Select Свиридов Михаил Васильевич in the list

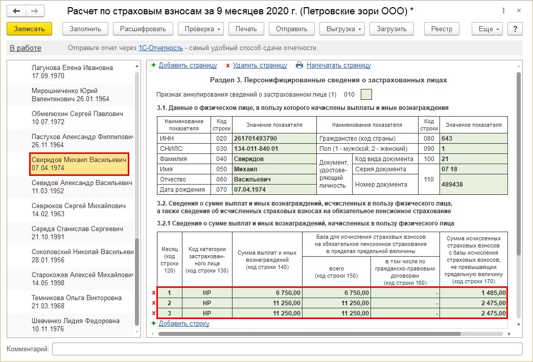click(79, 164)
